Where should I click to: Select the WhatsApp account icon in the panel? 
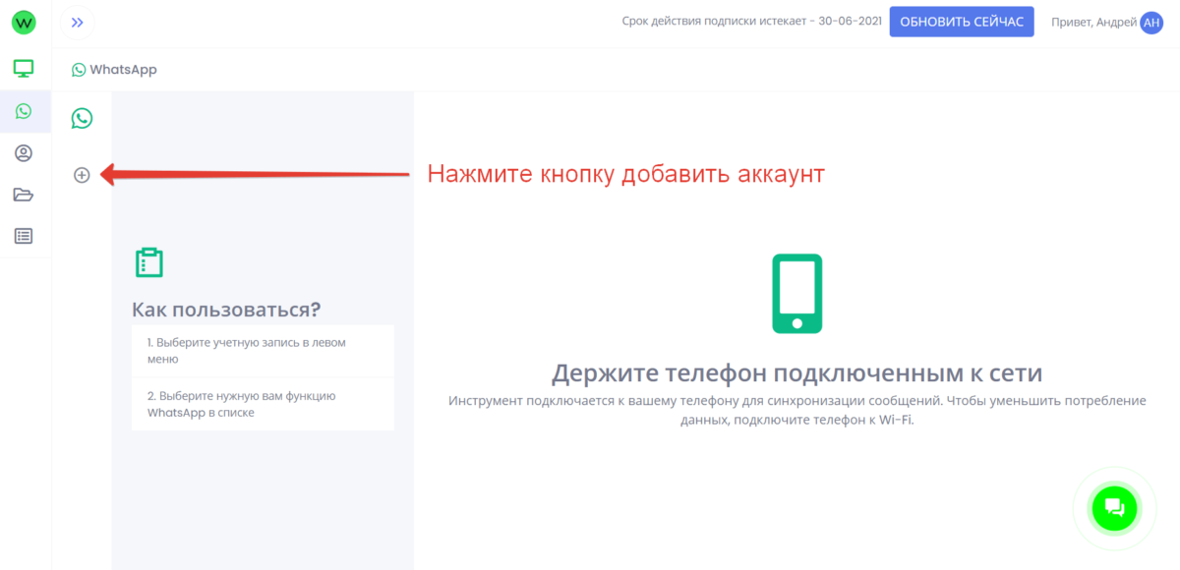(82, 118)
